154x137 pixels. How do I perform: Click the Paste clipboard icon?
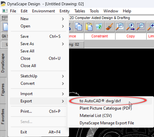pyautogui.click(x=89, y=27)
